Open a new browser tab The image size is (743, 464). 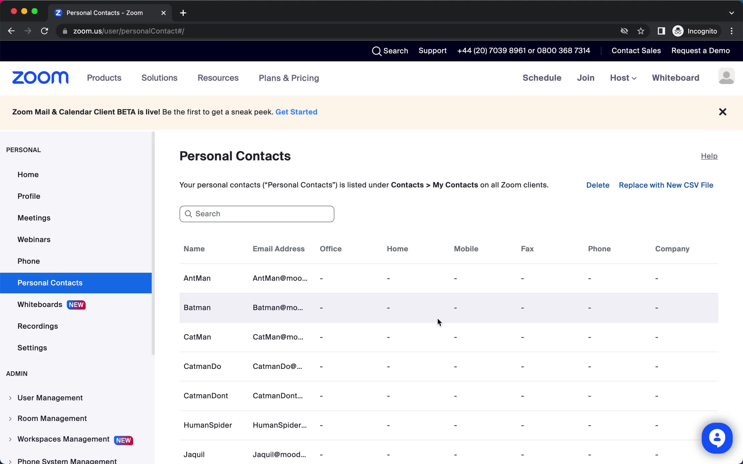coord(183,13)
